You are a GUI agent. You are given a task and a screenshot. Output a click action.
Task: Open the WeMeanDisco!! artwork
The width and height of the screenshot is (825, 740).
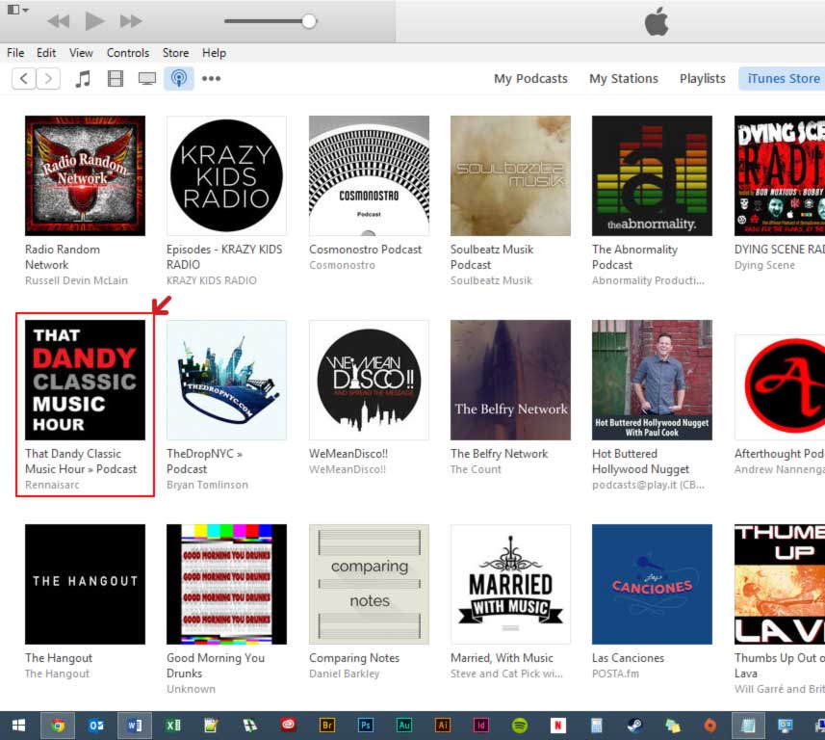click(x=369, y=381)
